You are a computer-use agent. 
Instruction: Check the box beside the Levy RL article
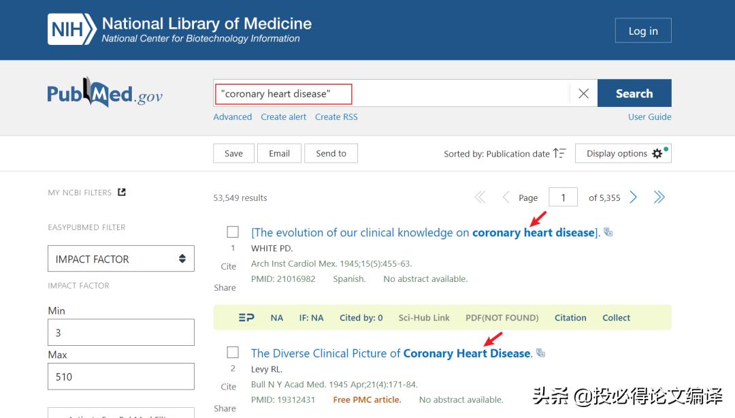233,353
